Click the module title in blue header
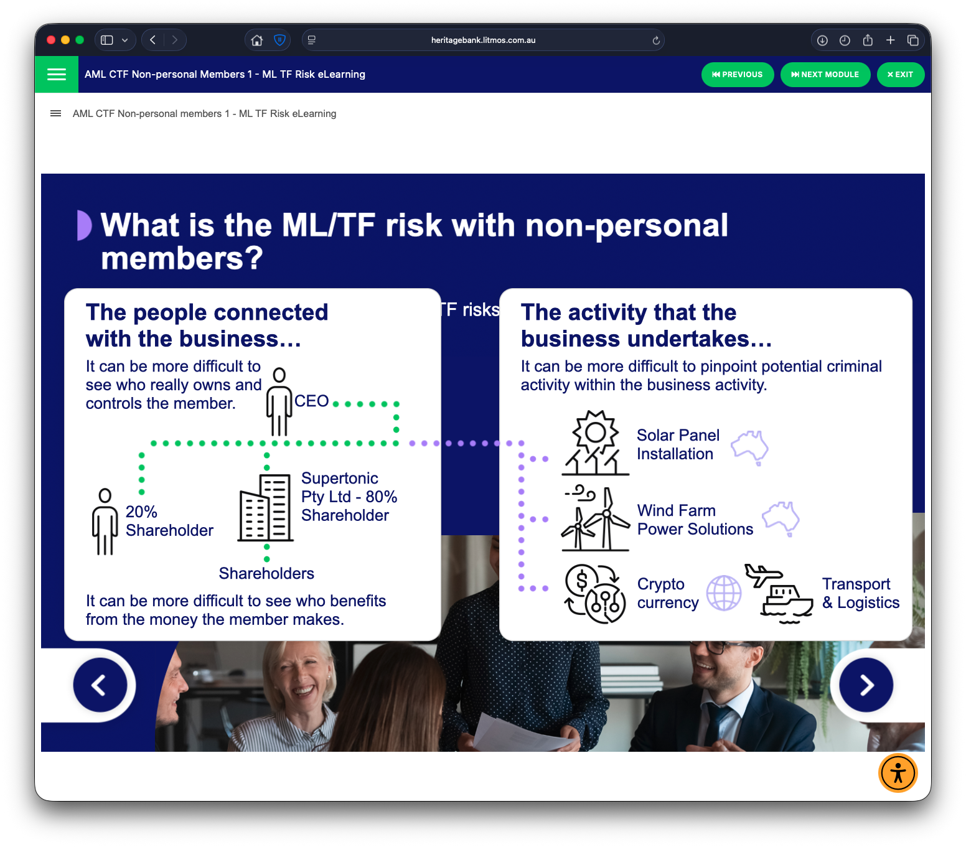 coord(225,74)
